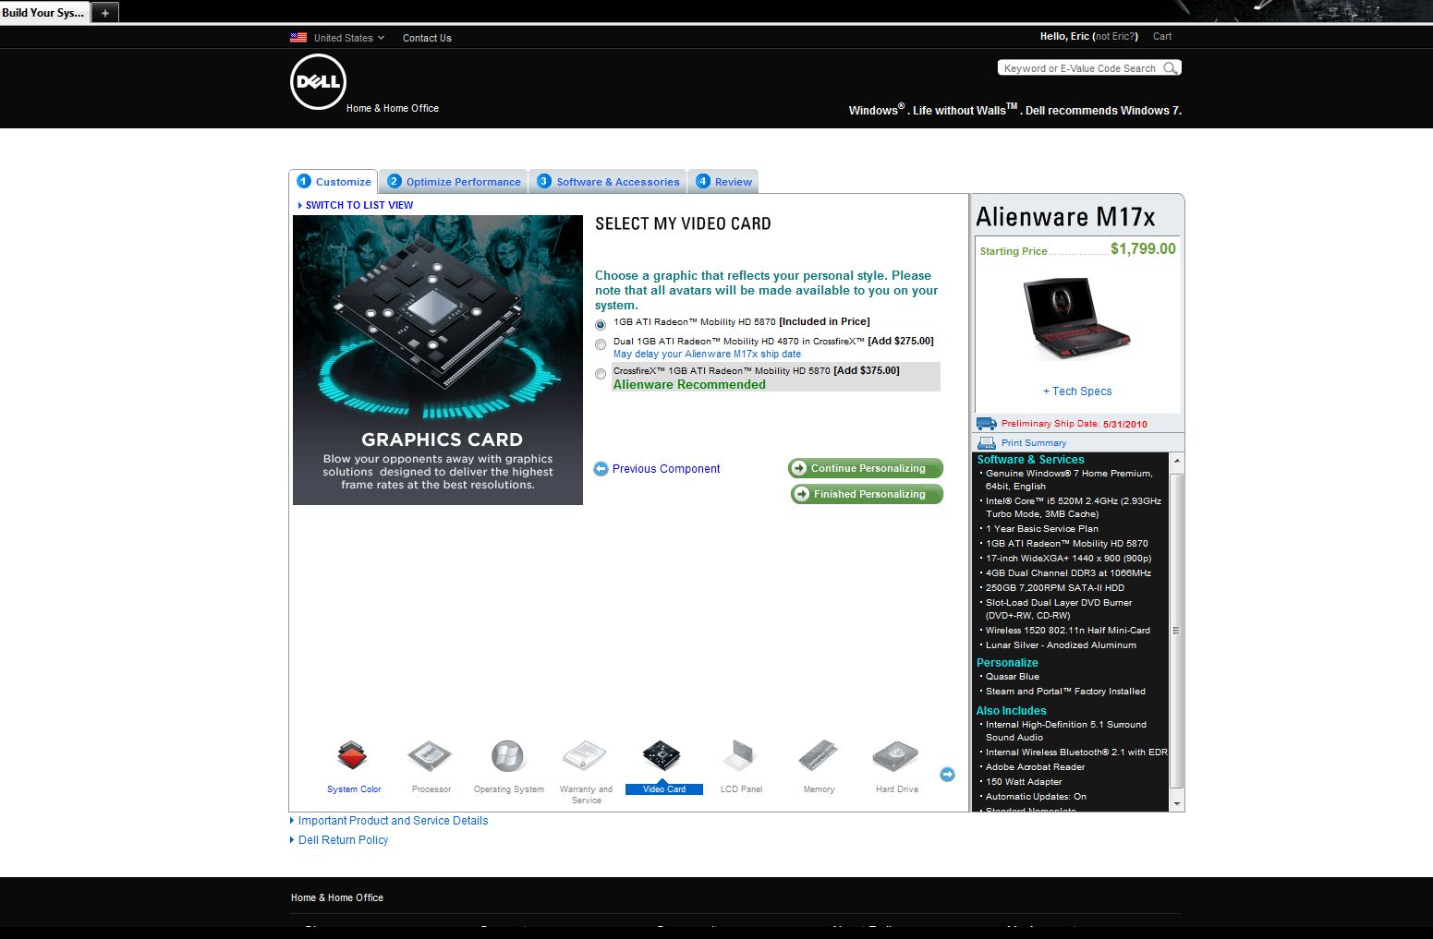The height and width of the screenshot is (939, 1433).
Task: Choose 1GB ATI Radeon Mobility HD 5870 option
Action: coord(601,325)
